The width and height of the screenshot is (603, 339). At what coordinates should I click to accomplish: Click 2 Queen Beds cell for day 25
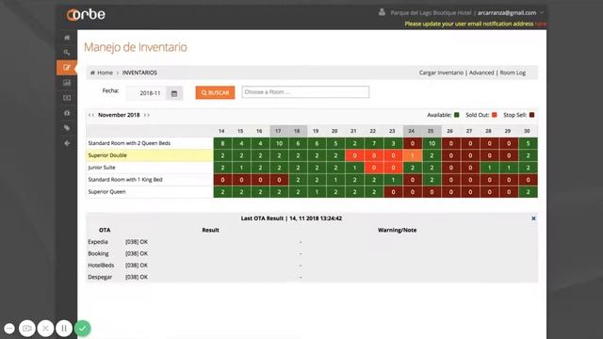point(432,143)
